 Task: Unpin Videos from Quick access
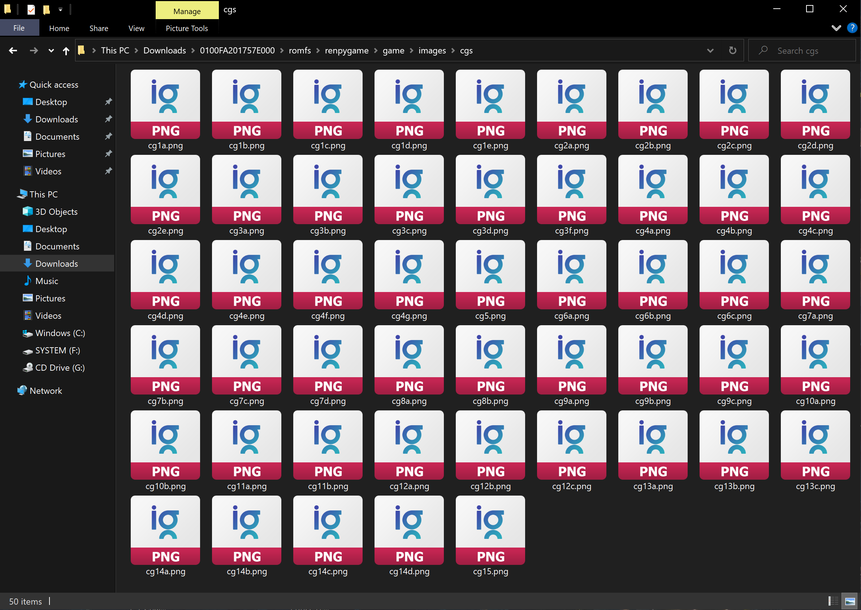[108, 171]
